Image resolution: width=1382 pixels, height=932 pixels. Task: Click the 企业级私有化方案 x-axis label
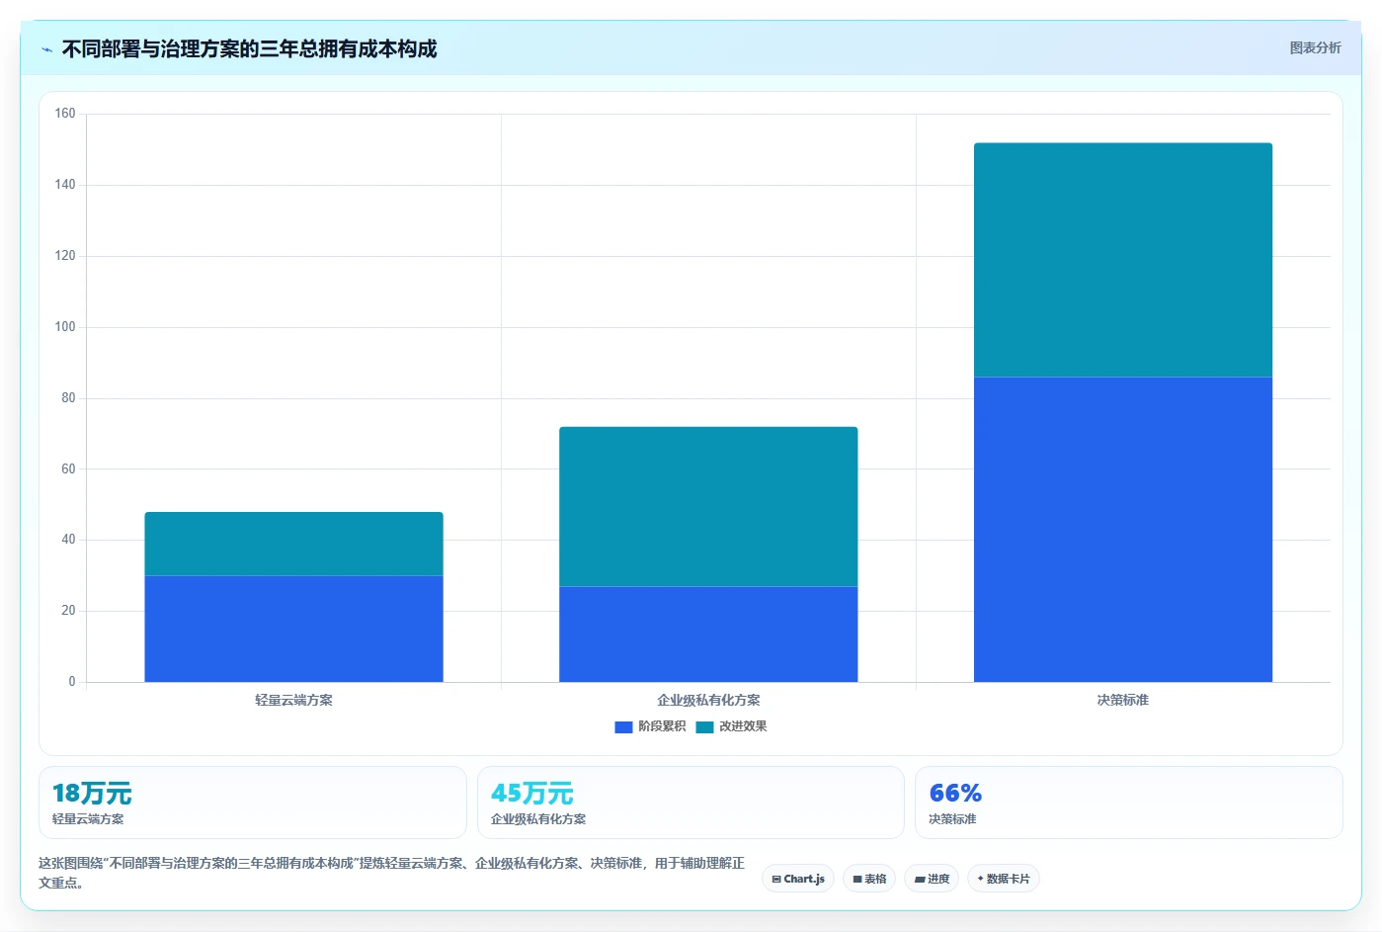[708, 700]
